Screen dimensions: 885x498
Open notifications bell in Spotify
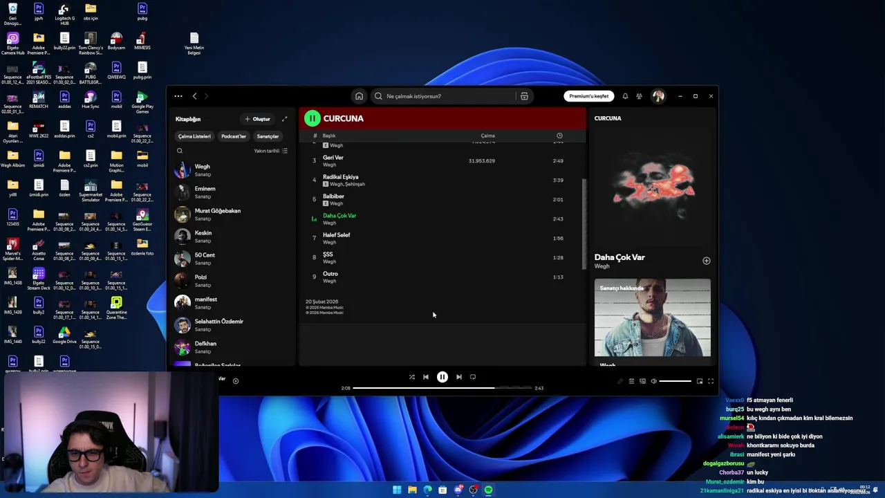(x=625, y=96)
